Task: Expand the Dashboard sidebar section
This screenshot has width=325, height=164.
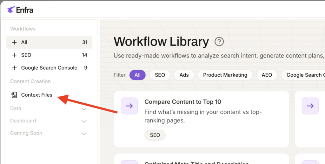Action: [84, 121]
